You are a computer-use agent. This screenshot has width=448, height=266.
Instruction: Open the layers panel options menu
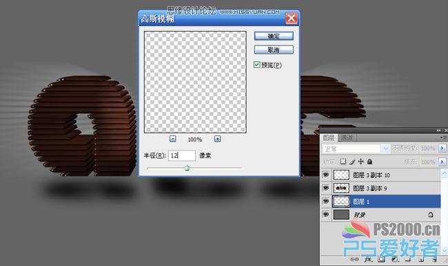pos(443,137)
